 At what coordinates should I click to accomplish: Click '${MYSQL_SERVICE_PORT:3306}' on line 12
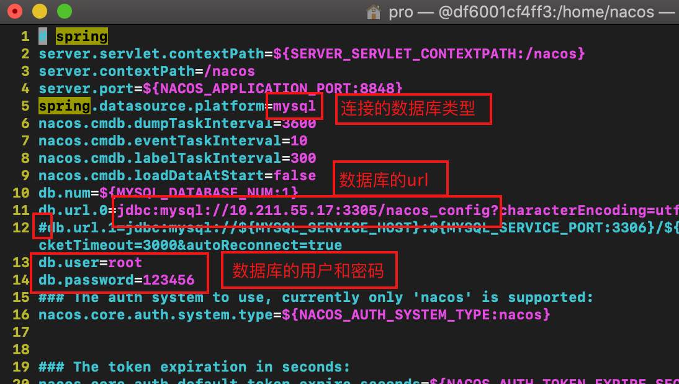pos(542,228)
